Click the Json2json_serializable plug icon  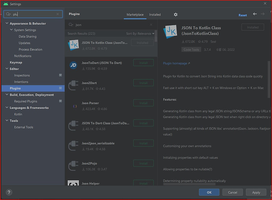click(x=73, y=146)
